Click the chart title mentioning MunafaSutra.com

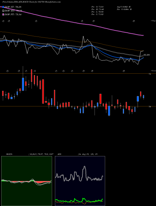pos(32,2)
